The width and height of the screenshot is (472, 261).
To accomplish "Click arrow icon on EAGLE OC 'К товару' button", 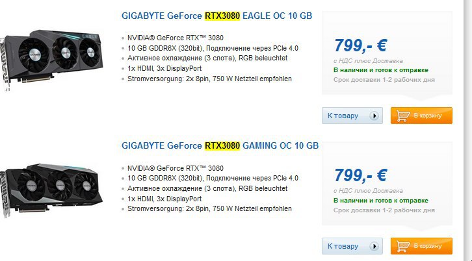I will coord(374,116).
